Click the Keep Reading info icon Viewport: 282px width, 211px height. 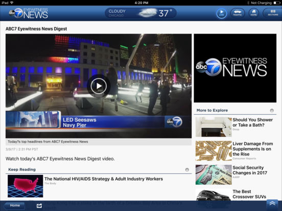(187, 170)
